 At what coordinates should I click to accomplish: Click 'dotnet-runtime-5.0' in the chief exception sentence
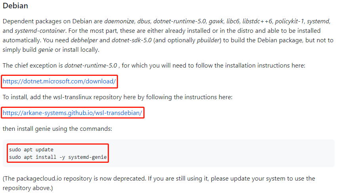(x=91, y=66)
